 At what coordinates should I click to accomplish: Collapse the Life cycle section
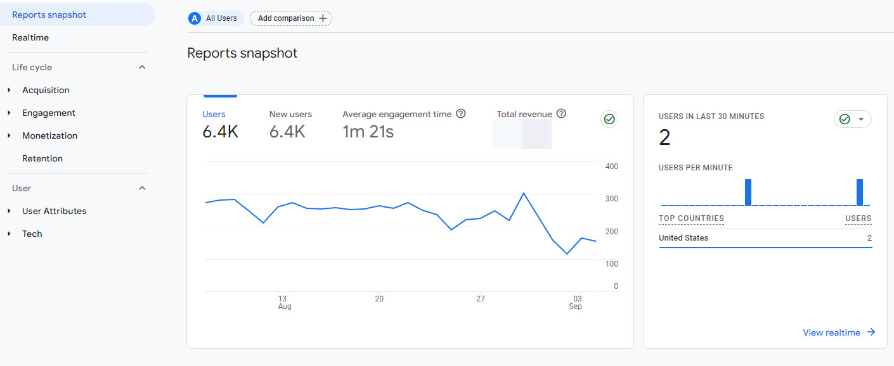[142, 67]
